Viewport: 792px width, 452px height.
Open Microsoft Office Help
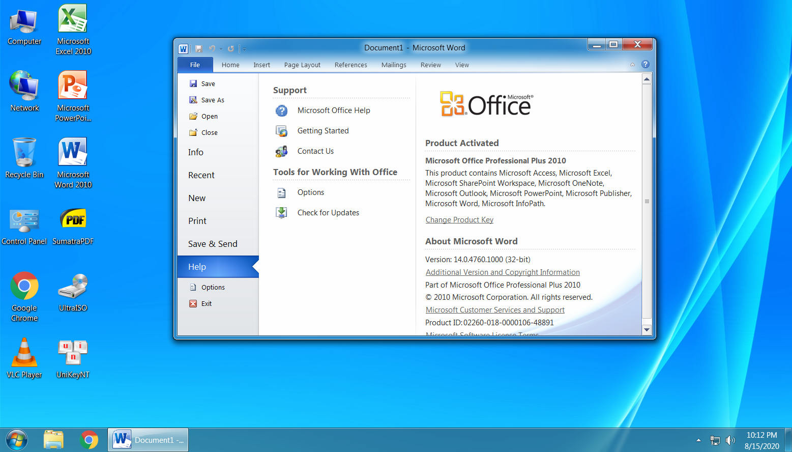tap(334, 110)
